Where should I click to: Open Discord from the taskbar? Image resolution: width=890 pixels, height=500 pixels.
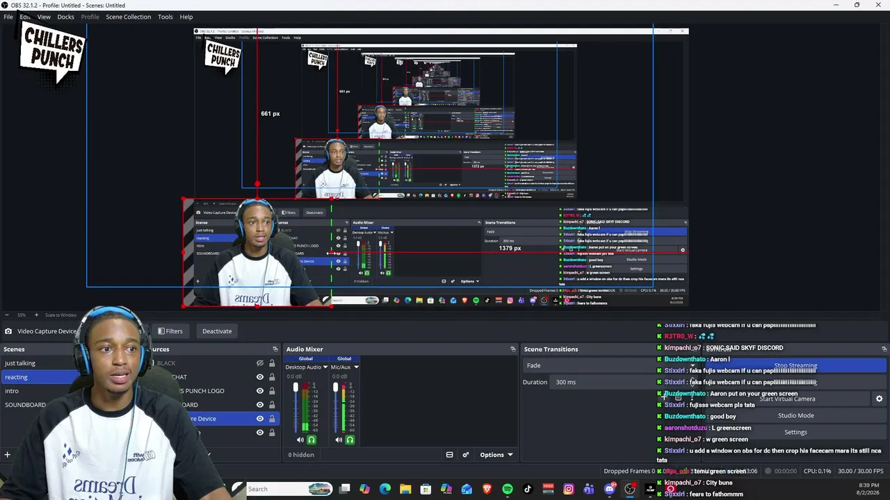coord(610,489)
